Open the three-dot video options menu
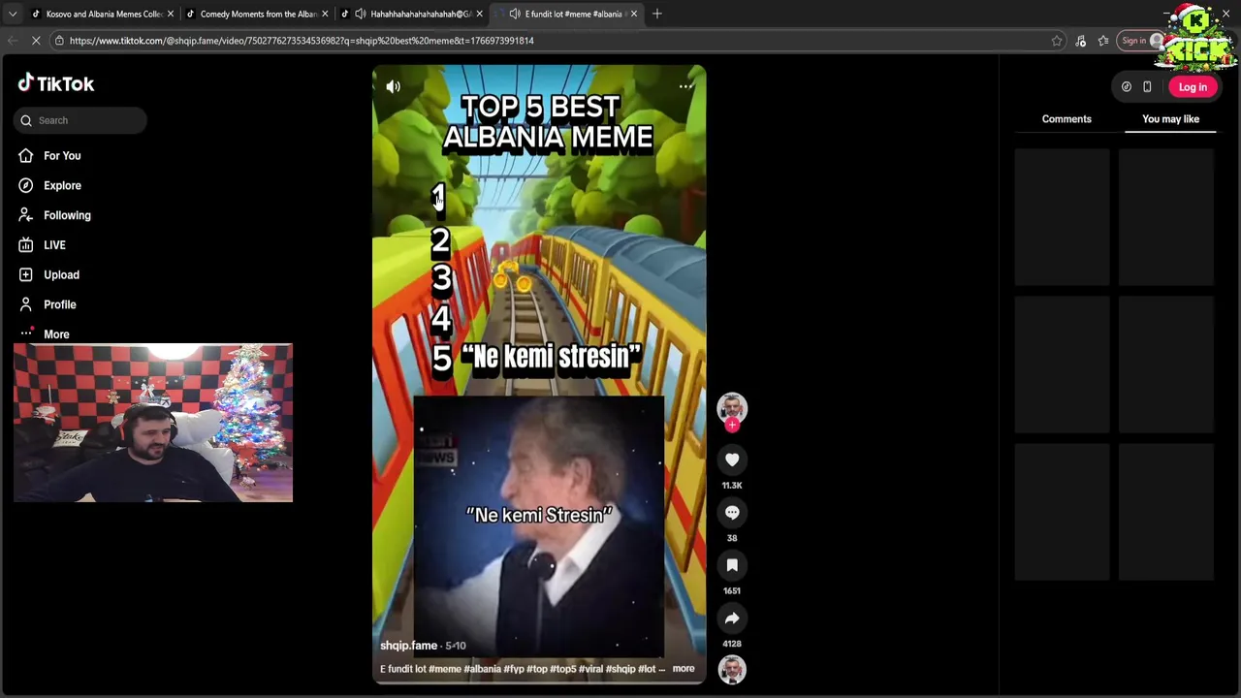The width and height of the screenshot is (1241, 698). pos(685,87)
